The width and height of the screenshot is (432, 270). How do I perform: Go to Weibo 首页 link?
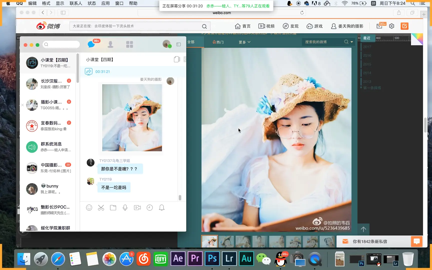click(242, 26)
